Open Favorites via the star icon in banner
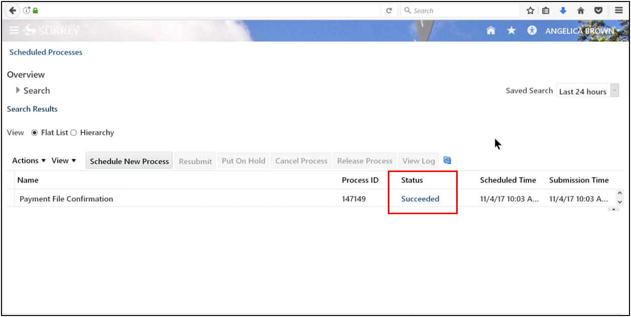631x317 pixels. 511,30
